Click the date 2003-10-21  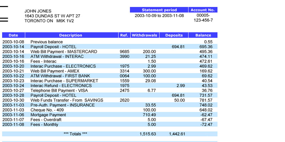click(13, 71)
